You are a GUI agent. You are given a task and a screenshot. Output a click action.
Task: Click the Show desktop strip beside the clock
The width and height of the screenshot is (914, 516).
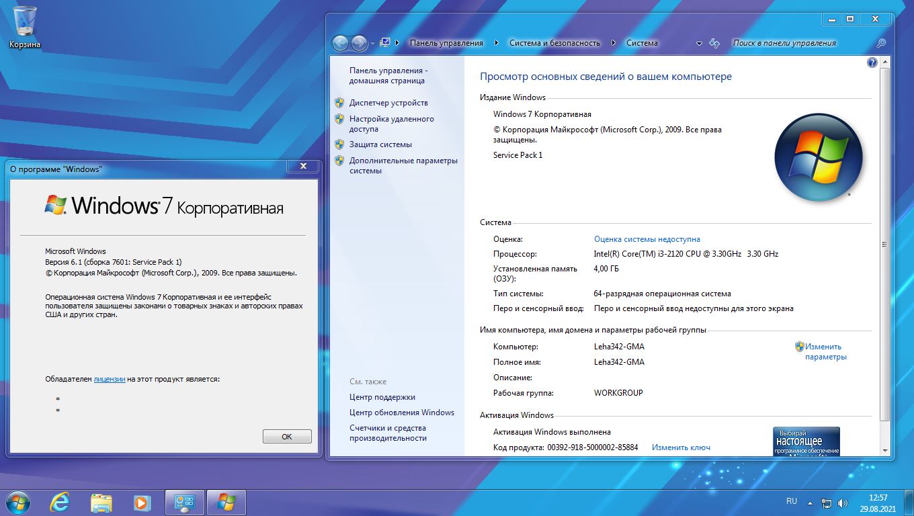point(909,503)
